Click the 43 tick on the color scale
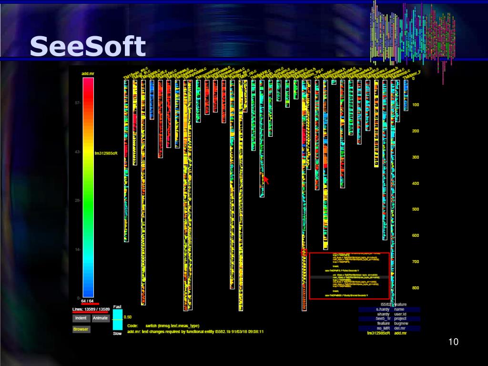Image resolution: width=488 pixels, height=366 pixels. coord(78,152)
